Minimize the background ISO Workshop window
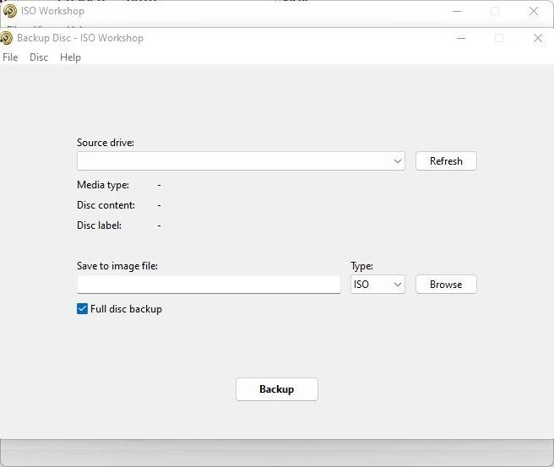 (457, 11)
